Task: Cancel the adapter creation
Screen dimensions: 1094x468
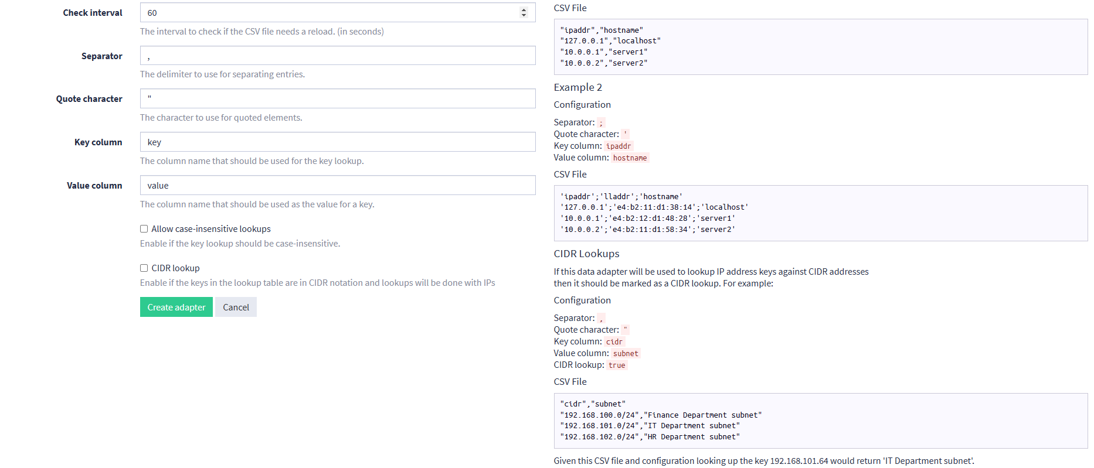Action: (236, 308)
